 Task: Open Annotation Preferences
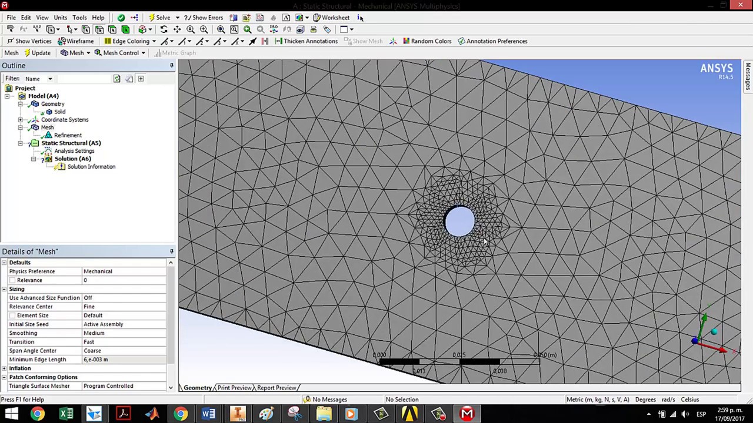pos(492,41)
